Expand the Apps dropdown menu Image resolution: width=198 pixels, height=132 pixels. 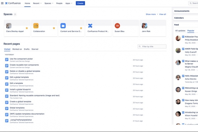[69, 3]
